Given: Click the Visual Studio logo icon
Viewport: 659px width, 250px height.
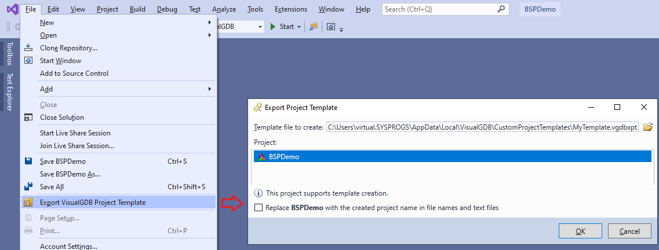Looking at the screenshot, I should coord(12,9).
